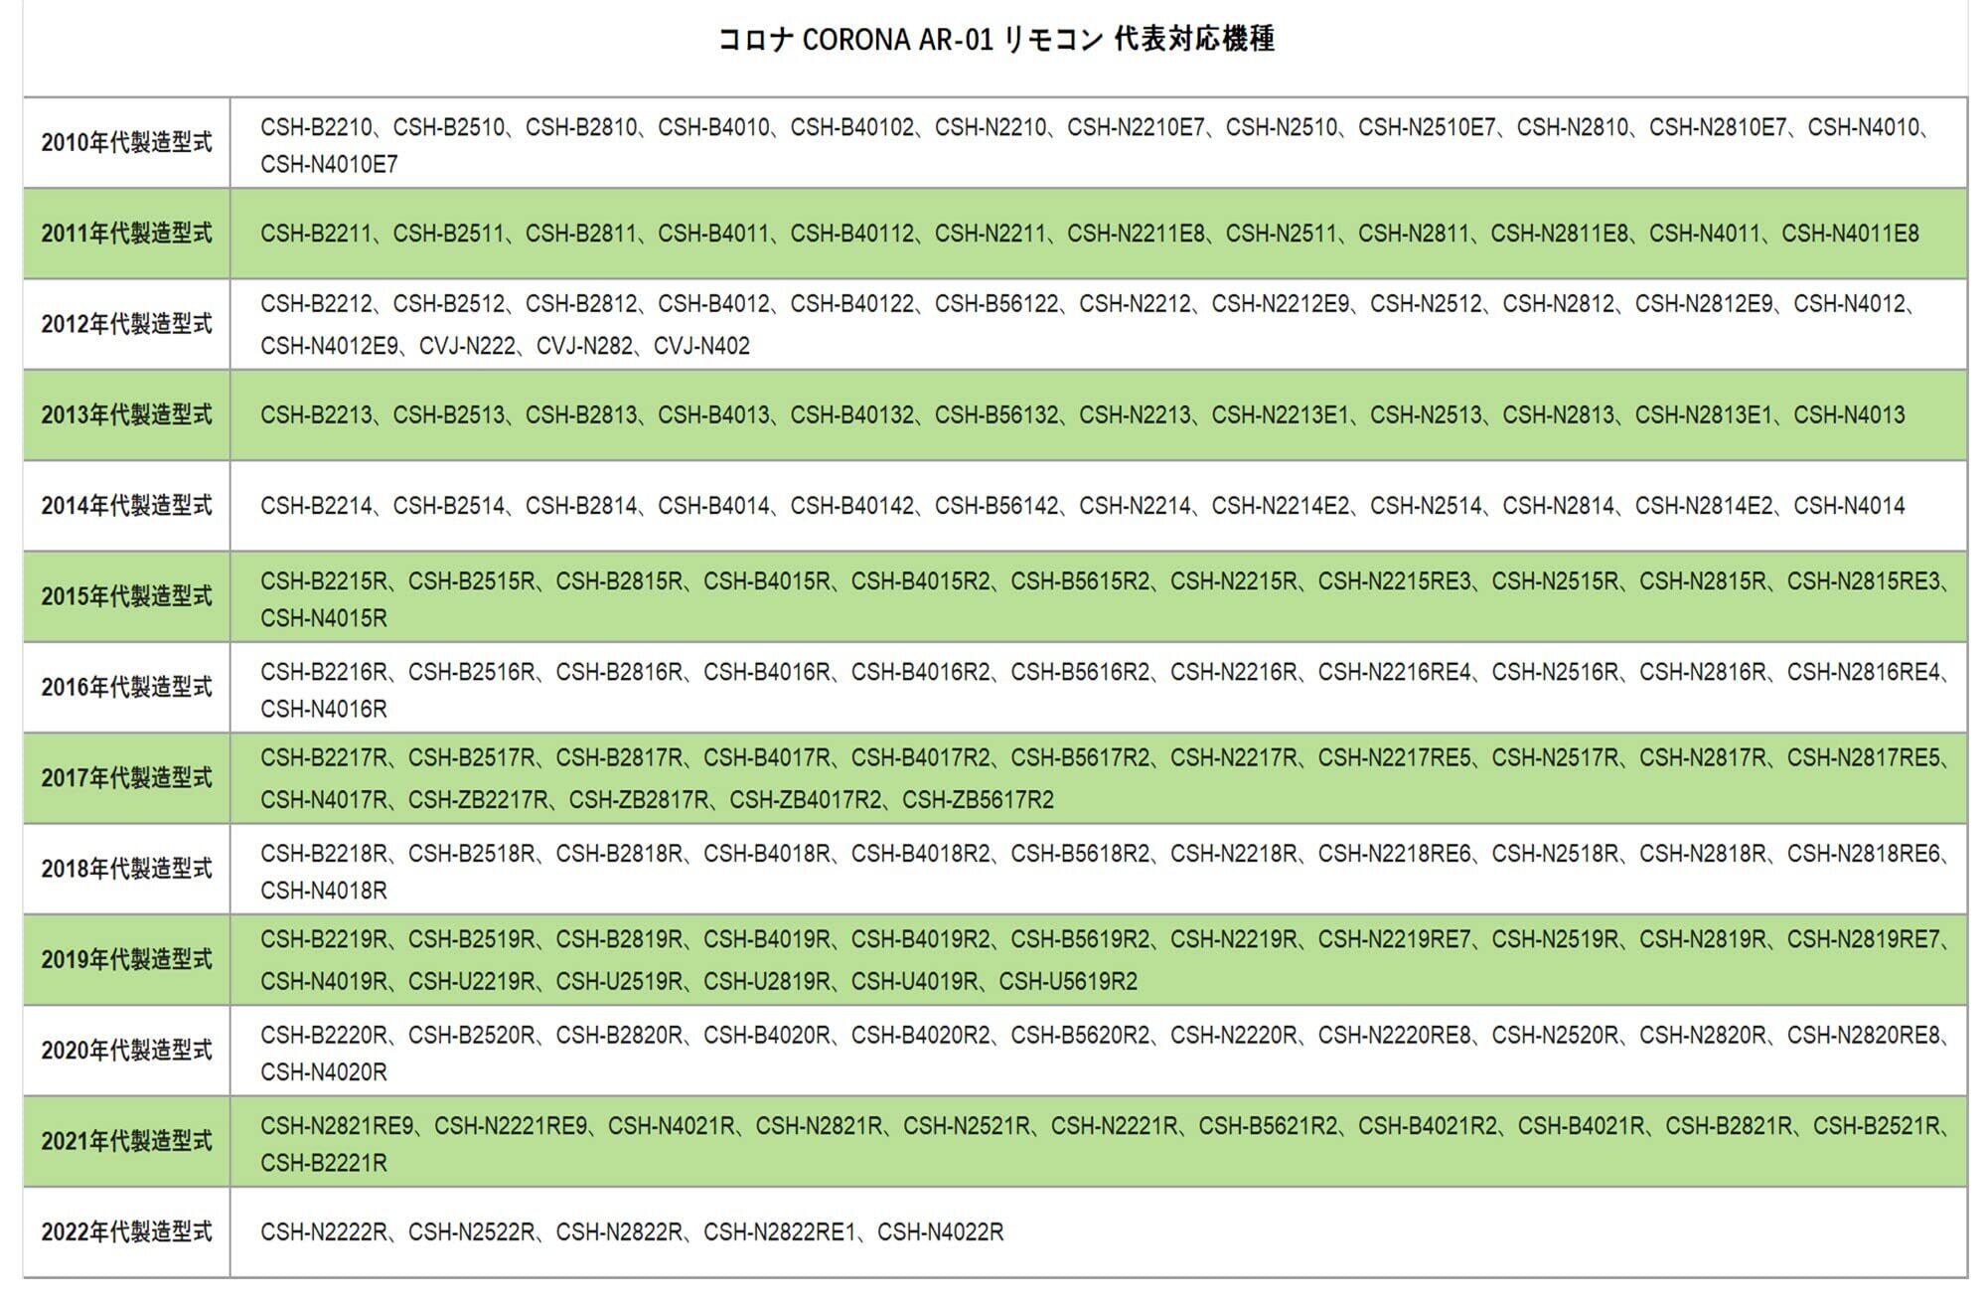
Task: Select the 2018年代製造型式 row header
Action: [x=126, y=869]
